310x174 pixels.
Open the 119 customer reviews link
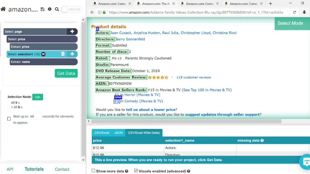click(193, 77)
